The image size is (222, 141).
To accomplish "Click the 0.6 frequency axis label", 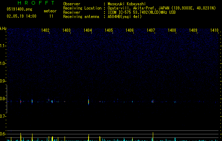I will coord(3,134).
